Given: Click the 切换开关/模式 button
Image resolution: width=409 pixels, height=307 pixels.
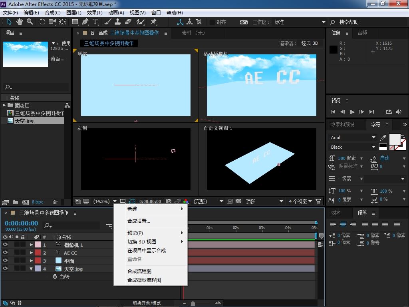Looking at the screenshot, I should [147, 303].
